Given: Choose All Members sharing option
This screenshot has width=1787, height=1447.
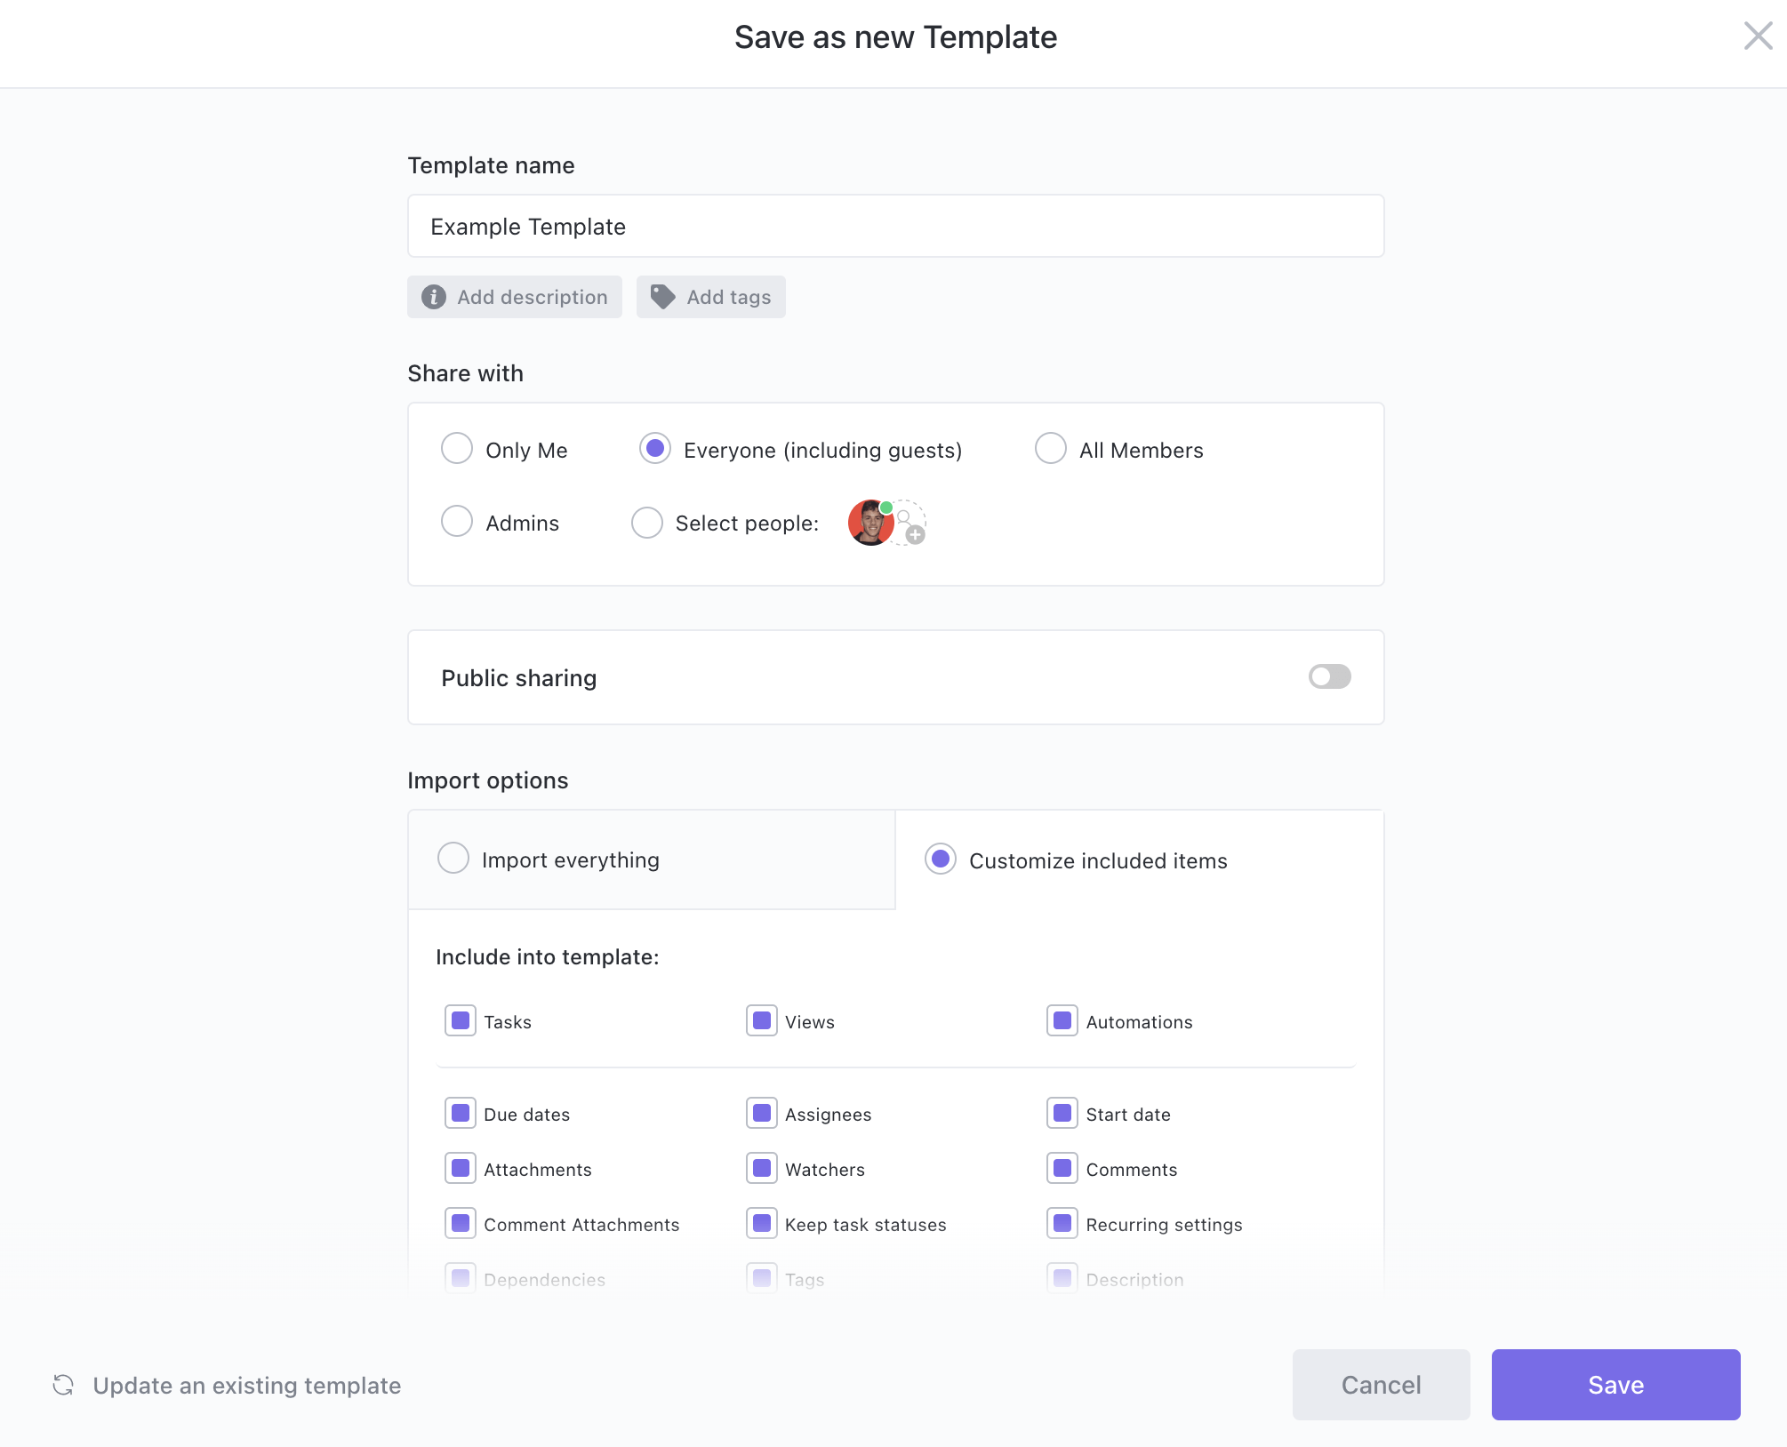Looking at the screenshot, I should (1050, 449).
